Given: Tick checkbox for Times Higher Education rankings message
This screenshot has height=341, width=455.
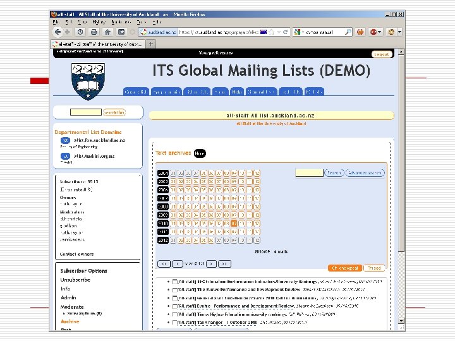Looking at the screenshot, I should coord(174,314).
